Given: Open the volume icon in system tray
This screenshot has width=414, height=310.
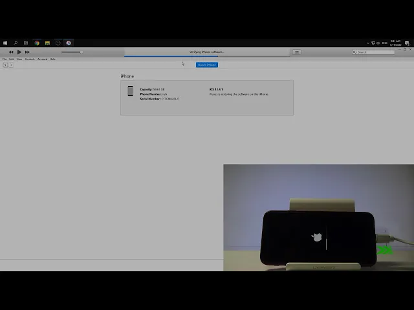Looking at the screenshot, I should [x=378, y=43].
